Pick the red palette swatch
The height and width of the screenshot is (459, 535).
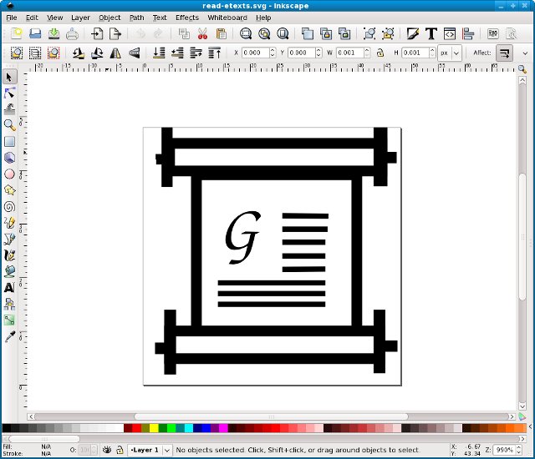pos(136,428)
